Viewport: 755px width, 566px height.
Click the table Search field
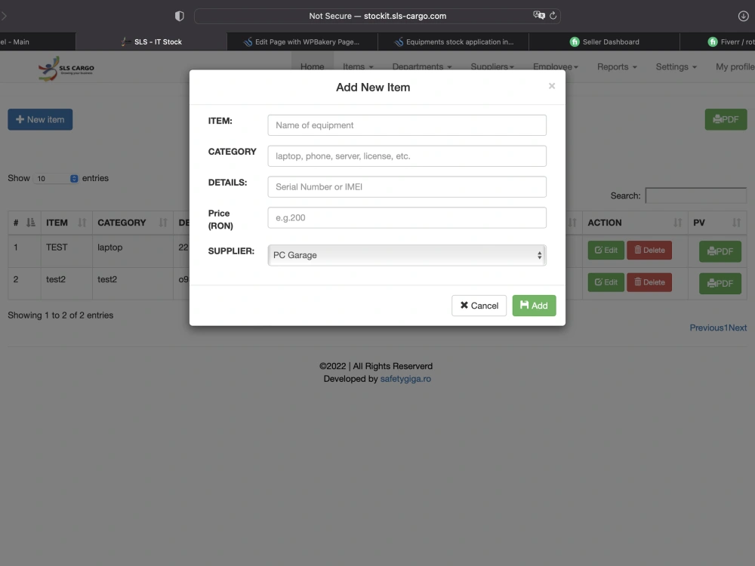coord(696,195)
